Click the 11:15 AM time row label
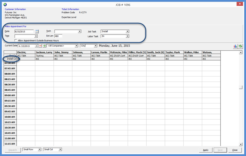Viewport: 246px width, 156px height. [x=10, y=144]
